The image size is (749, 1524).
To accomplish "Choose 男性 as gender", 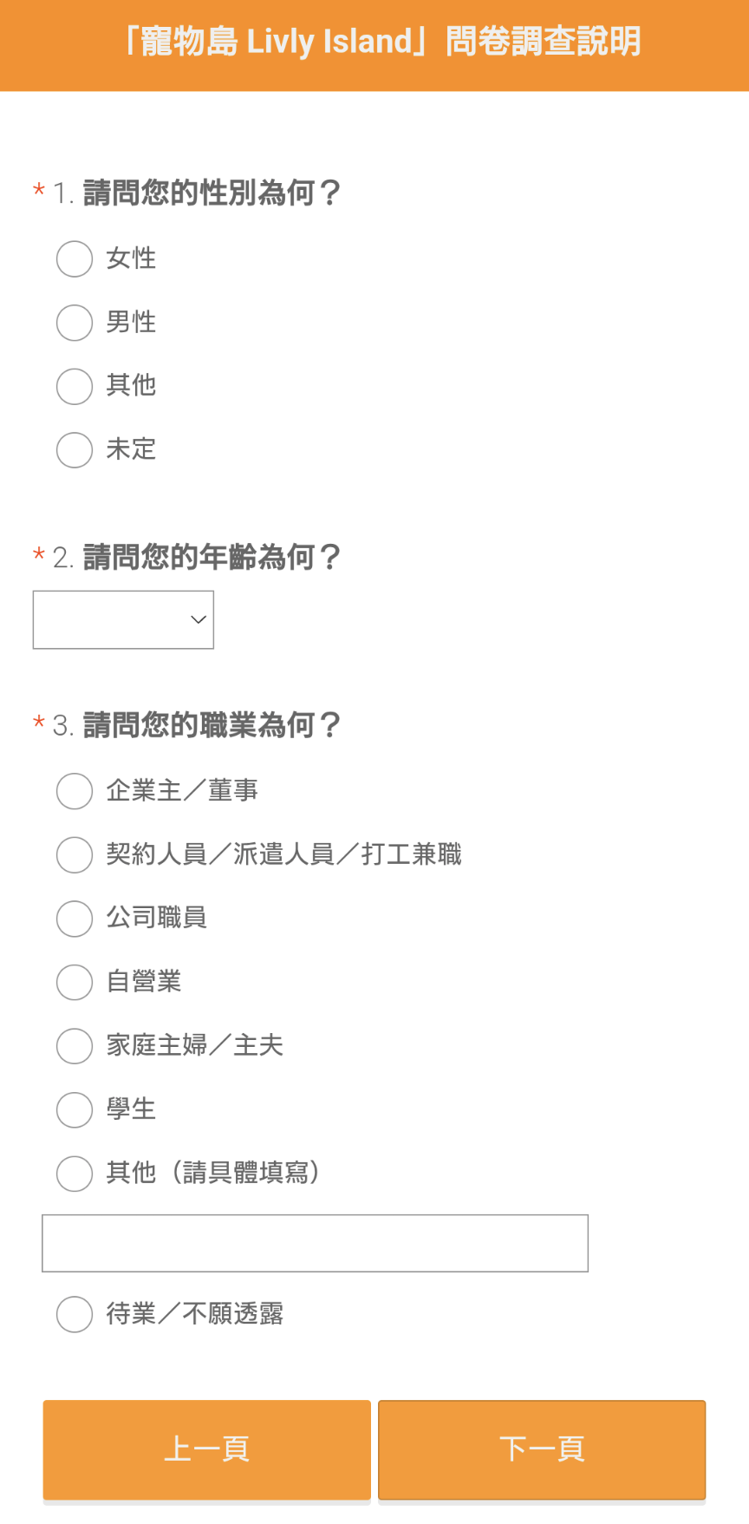I will point(75,323).
